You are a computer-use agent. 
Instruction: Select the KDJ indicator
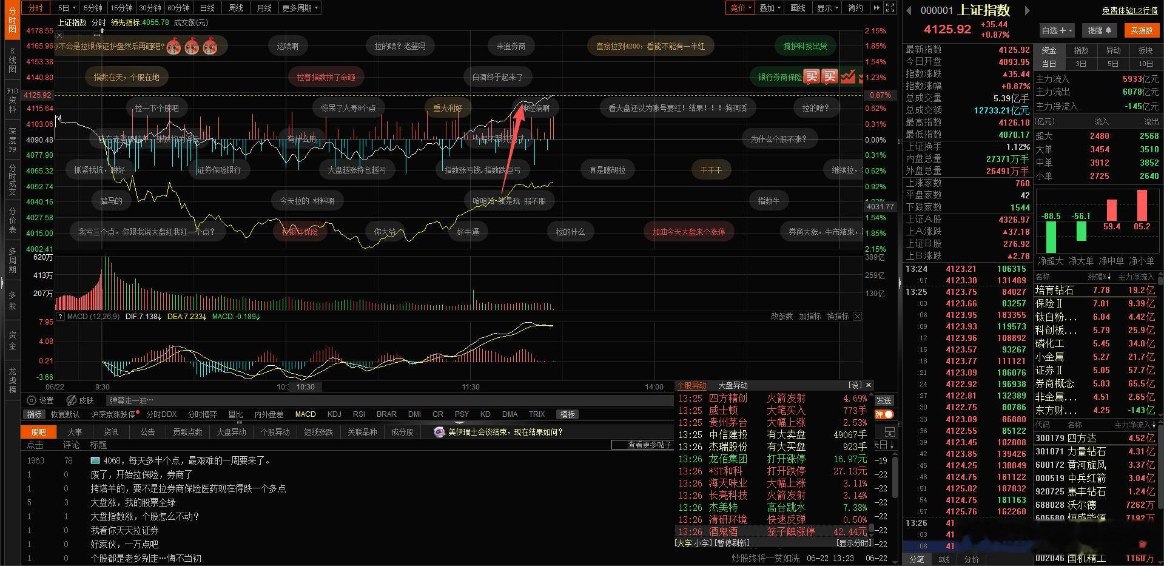[334, 414]
